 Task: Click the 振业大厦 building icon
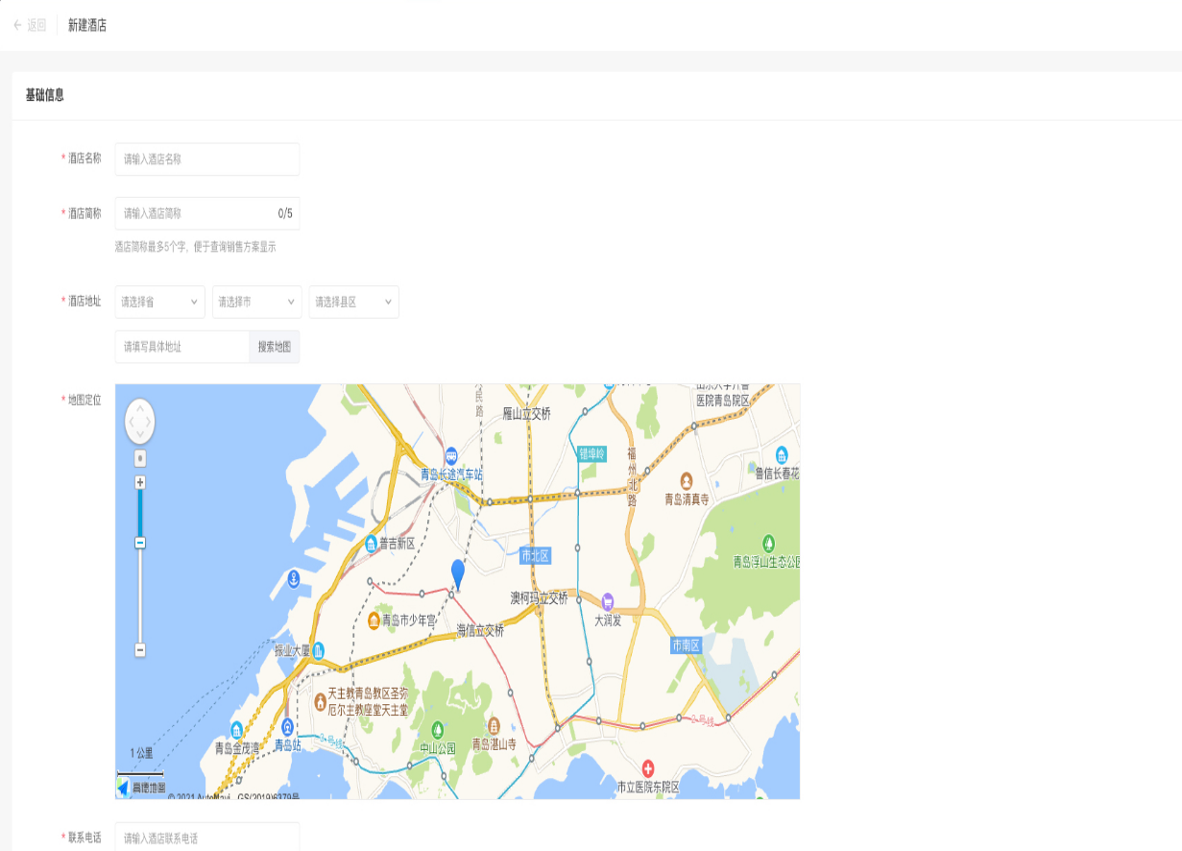pyautogui.click(x=318, y=650)
